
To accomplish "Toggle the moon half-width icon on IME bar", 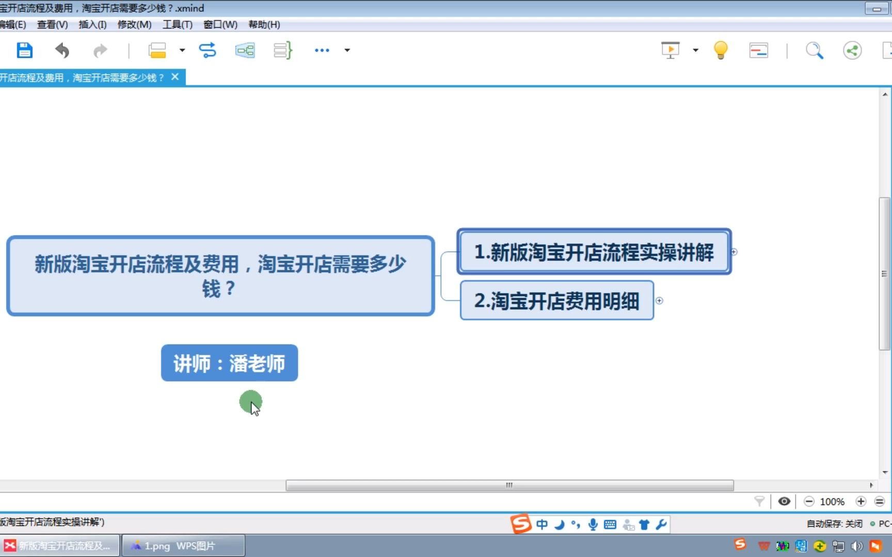I will point(560,525).
